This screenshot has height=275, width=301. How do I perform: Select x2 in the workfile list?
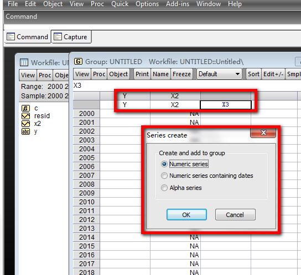(x=38, y=124)
